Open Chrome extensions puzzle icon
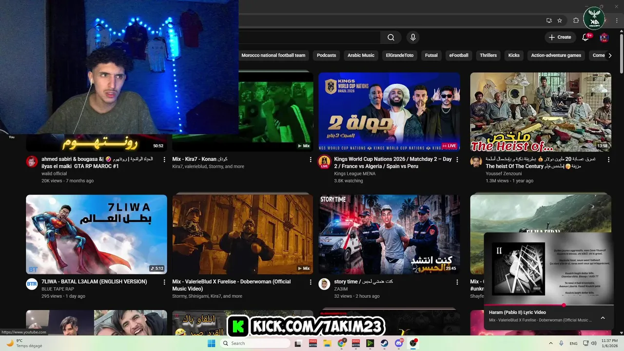This screenshot has height=351, width=624. click(x=576, y=20)
